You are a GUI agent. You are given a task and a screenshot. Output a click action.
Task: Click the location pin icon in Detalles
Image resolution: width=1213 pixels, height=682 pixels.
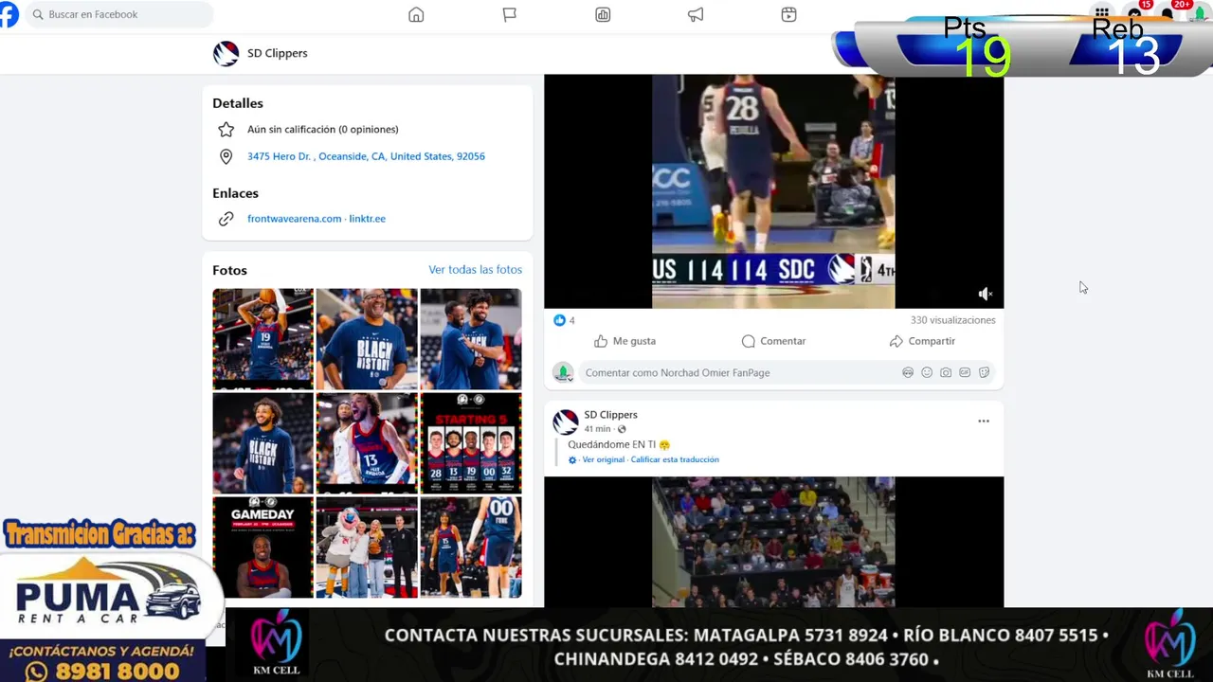click(x=226, y=156)
